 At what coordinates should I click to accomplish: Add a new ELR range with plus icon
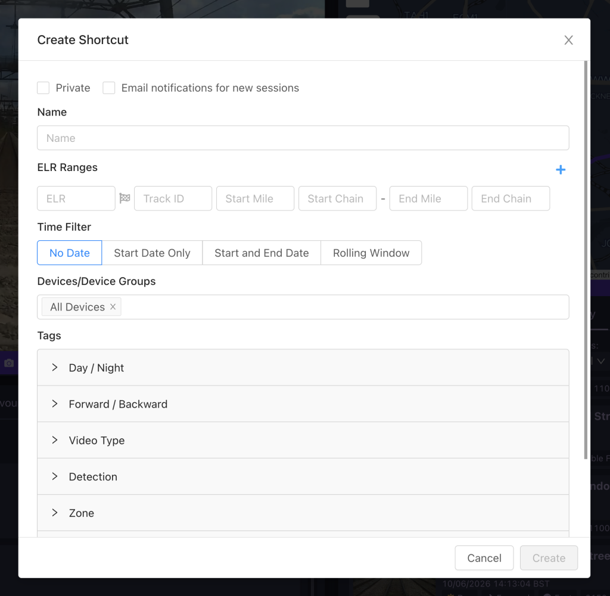coord(560,170)
